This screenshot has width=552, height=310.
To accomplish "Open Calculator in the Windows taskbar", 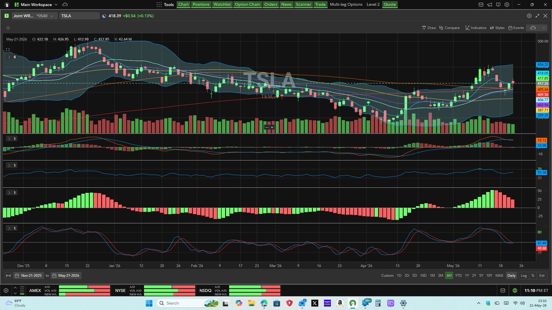I will click(378, 303).
